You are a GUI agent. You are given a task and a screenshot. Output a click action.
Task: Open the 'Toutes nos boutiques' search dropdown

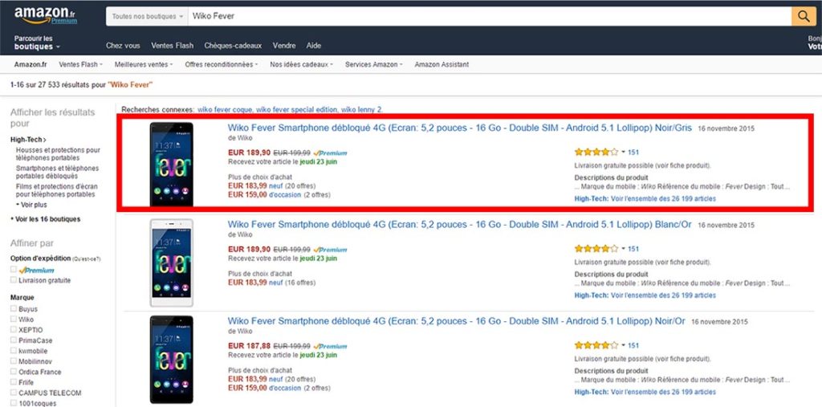click(x=148, y=16)
